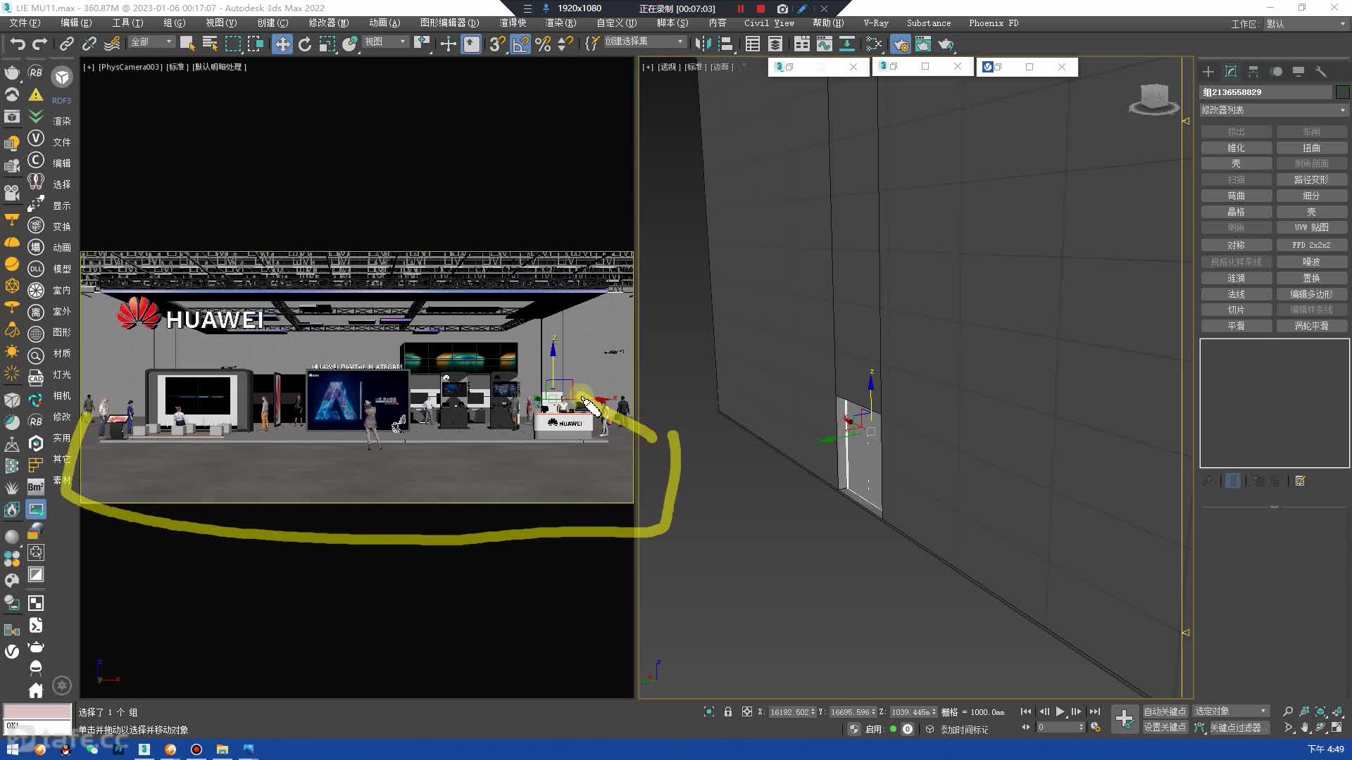This screenshot has width=1352, height=760.
Task: Click Maximize Viewport Toggle icon
Action: (1337, 728)
